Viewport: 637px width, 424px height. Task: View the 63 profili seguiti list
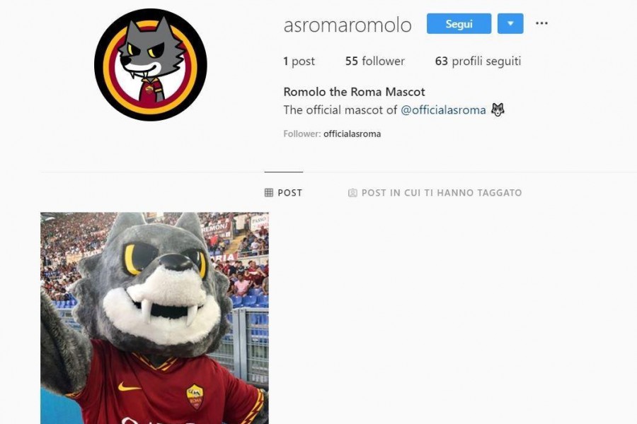pyautogui.click(x=478, y=61)
